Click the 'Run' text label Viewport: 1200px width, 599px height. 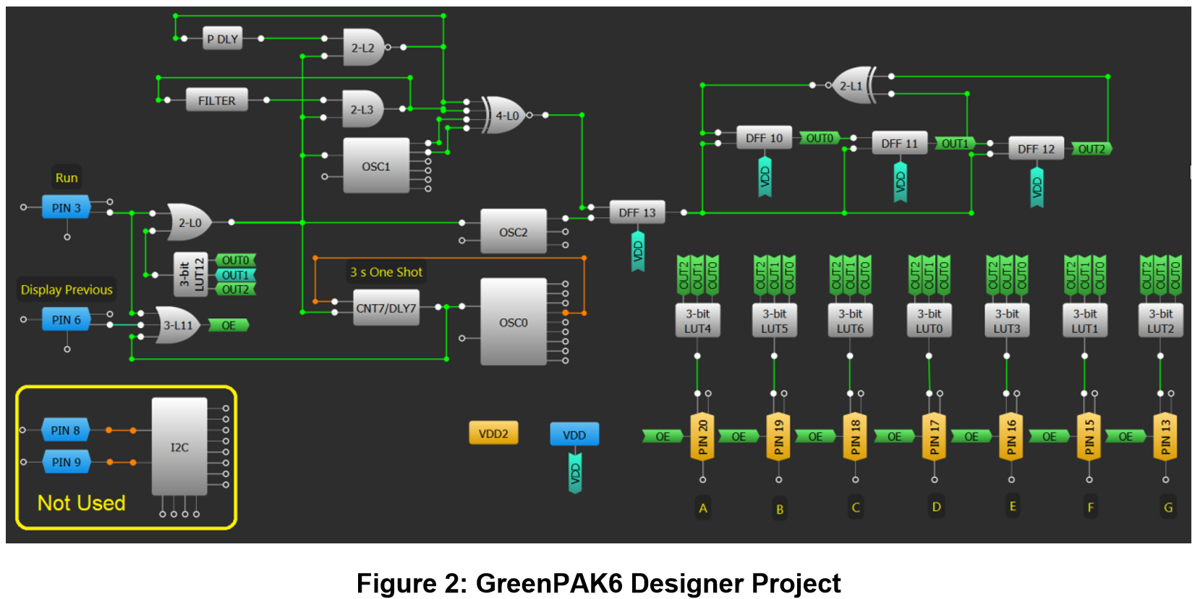coord(67,178)
